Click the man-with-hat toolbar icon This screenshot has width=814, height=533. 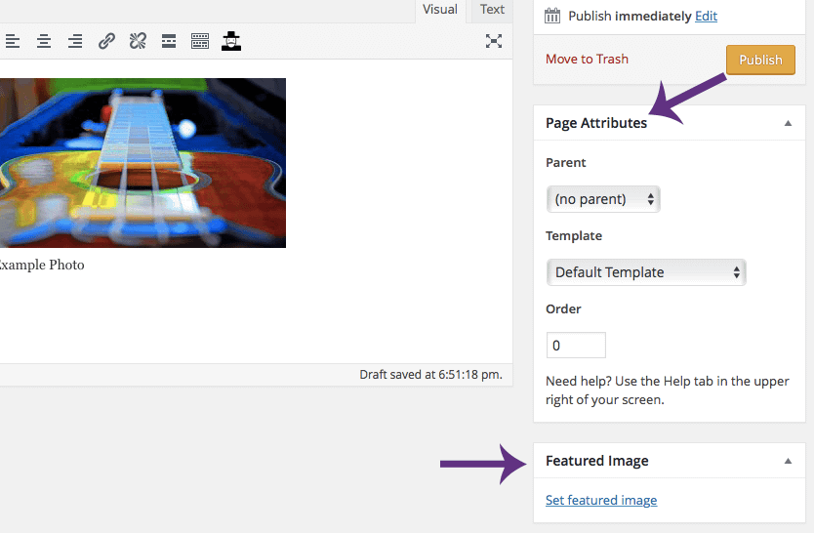231,41
